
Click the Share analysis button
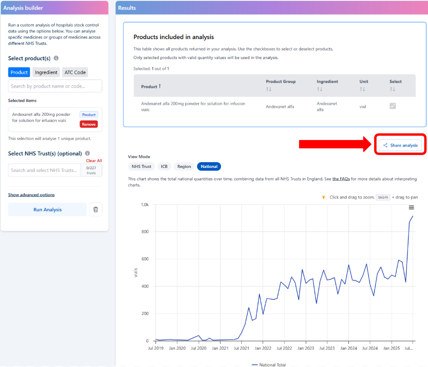pos(400,145)
